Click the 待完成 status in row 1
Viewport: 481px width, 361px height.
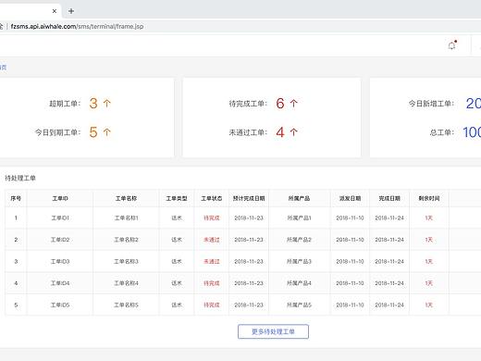pos(212,218)
